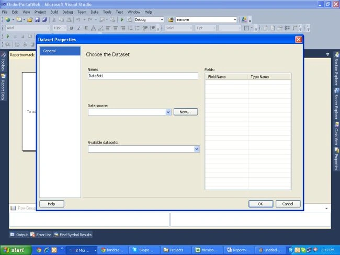Click the green Start Debugging arrow
Image resolution: width=340 pixels, height=255 pixels.
point(122,20)
